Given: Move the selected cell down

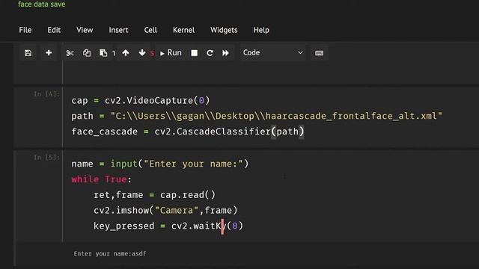Looking at the screenshot, I should point(141,53).
